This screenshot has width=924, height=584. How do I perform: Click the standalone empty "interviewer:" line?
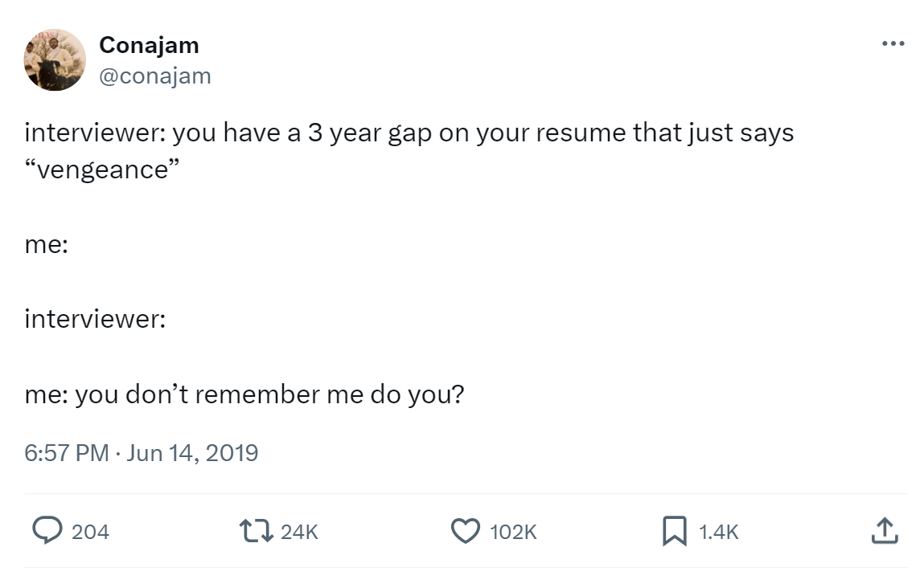[x=95, y=320]
